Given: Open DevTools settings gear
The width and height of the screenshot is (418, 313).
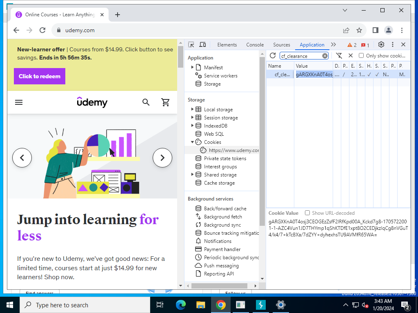Looking at the screenshot, I should 381,44.
